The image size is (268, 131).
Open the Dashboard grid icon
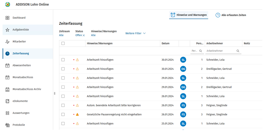click(7, 18)
